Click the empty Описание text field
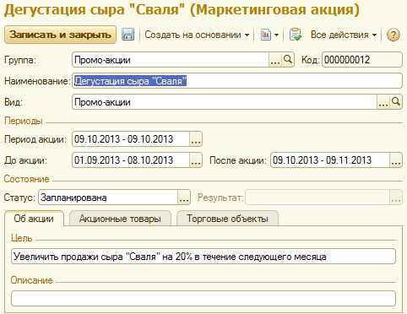Image resolution: width=407 pixels, height=314 pixels. point(203,299)
